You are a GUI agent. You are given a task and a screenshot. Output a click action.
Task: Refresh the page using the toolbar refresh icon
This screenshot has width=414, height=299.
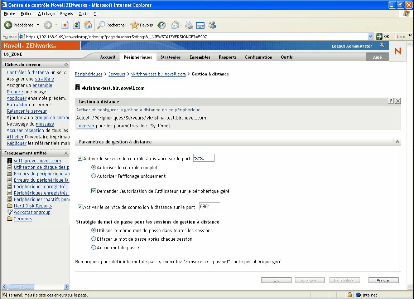click(77, 25)
